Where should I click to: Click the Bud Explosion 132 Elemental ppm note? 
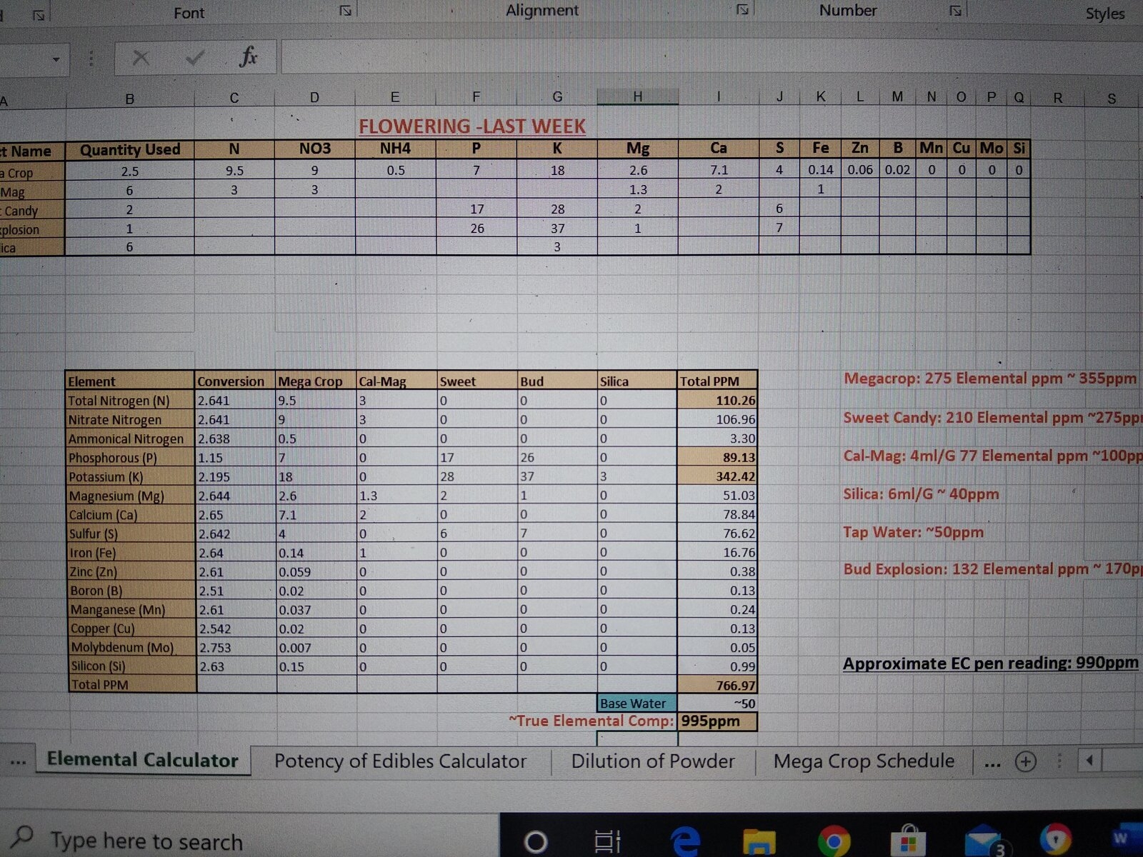coord(992,569)
